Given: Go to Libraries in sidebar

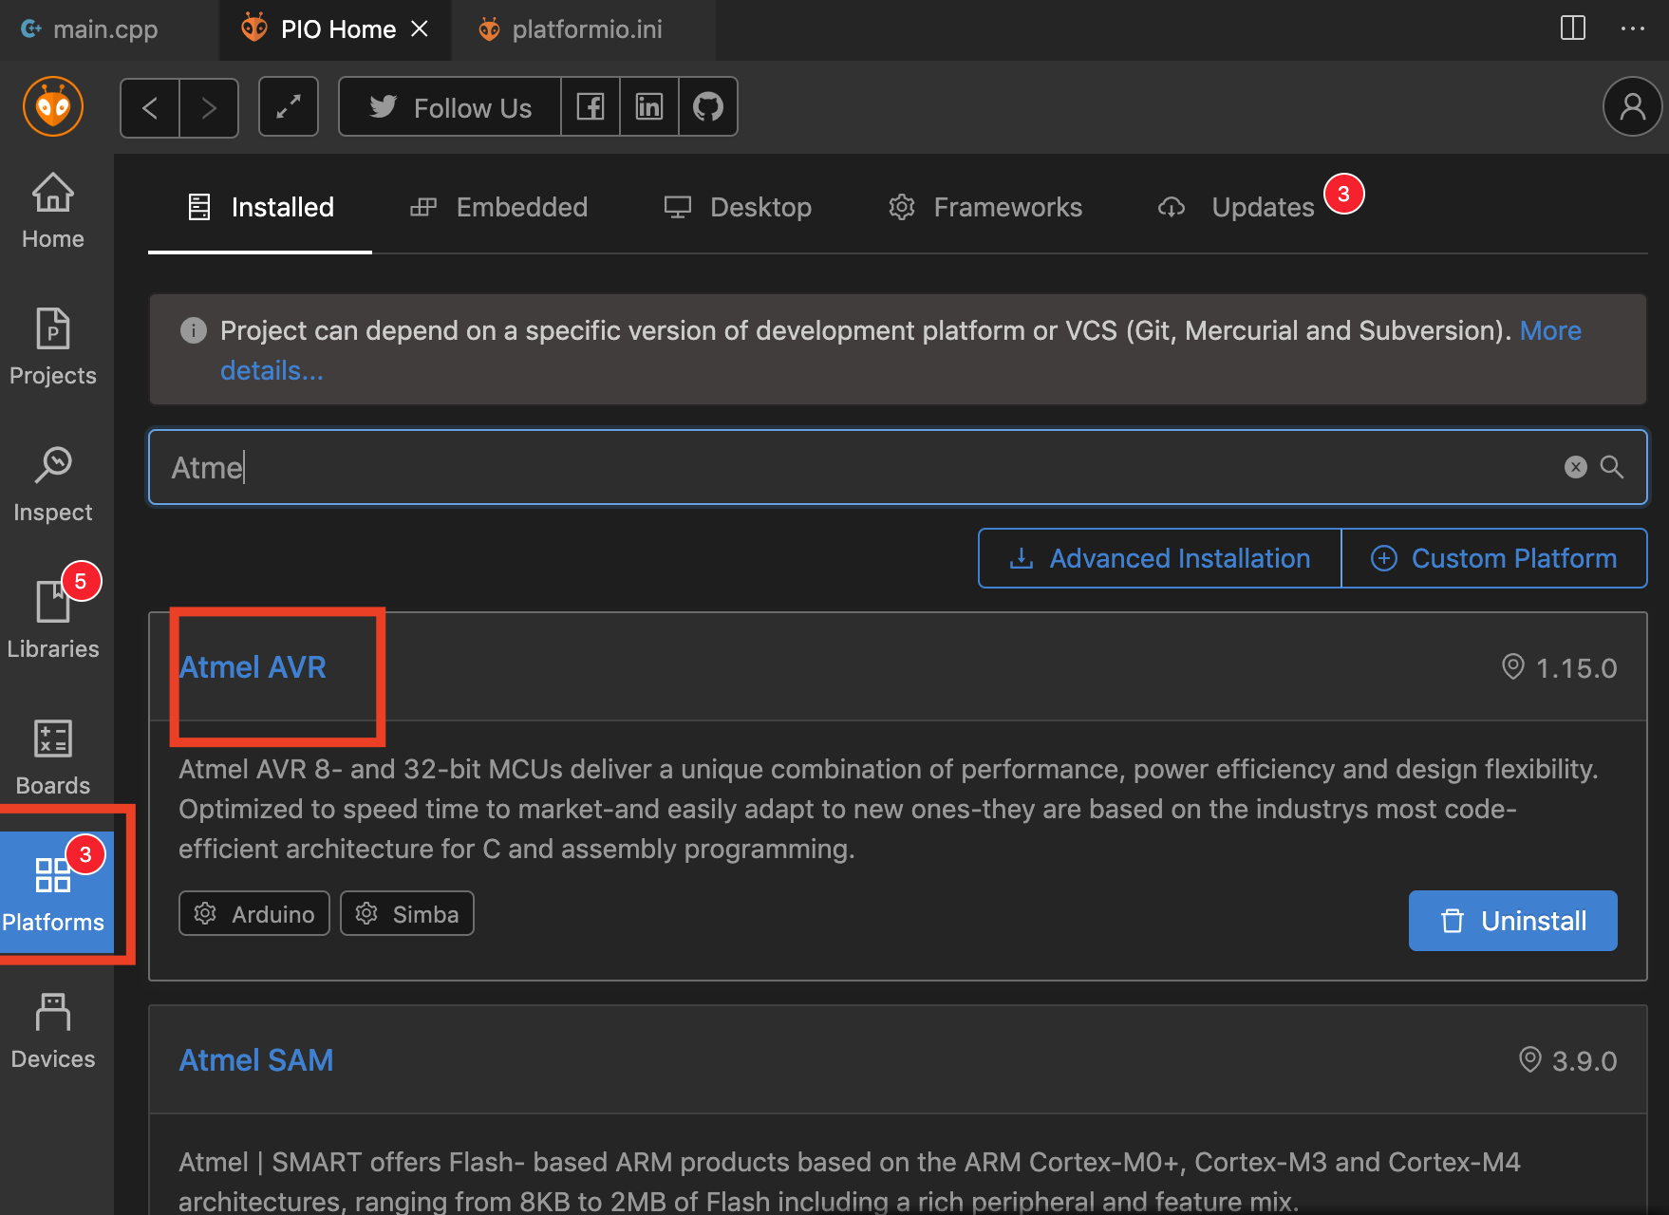Looking at the screenshot, I should (53, 621).
